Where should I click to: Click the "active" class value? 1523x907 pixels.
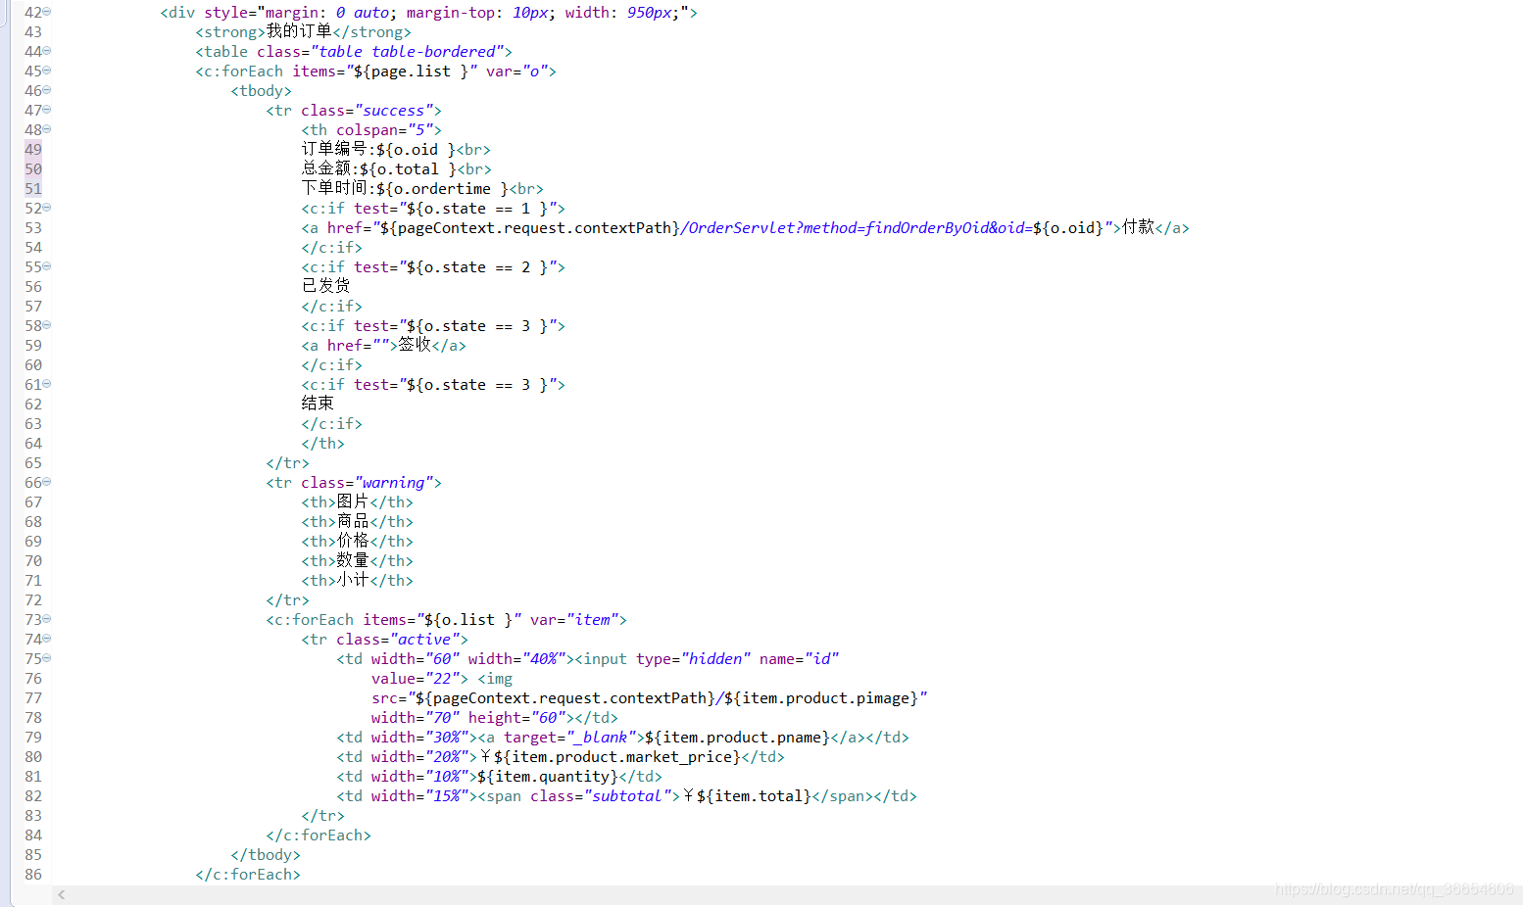(423, 639)
